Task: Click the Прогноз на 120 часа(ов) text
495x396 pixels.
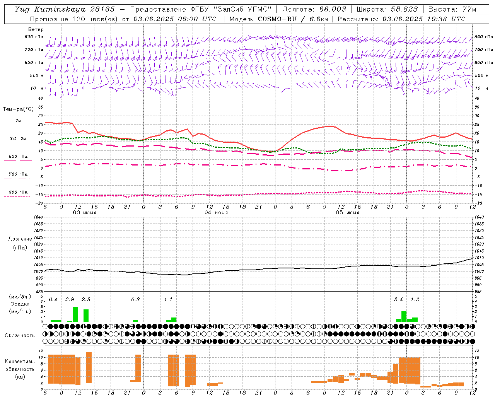Action: [x=74, y=19]
